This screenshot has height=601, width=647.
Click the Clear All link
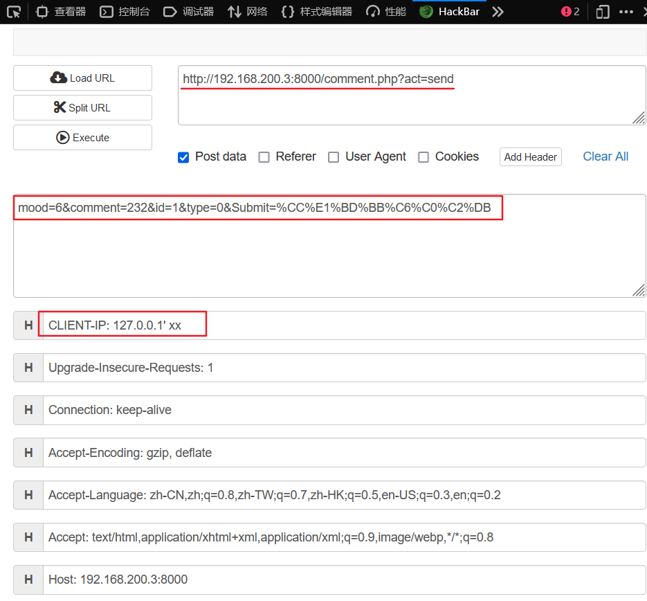pos(605,156)
